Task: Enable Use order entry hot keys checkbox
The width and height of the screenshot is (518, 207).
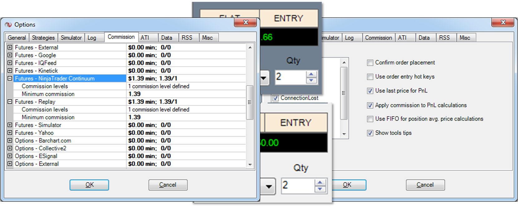Action: pyautogui.click(x=370, y=77)
